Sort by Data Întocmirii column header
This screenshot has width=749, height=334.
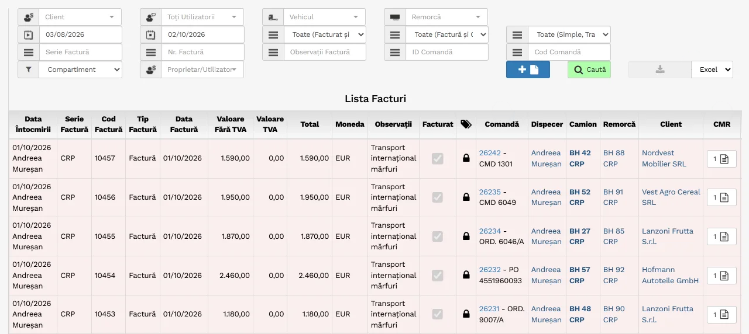click(x=33, y=124)
